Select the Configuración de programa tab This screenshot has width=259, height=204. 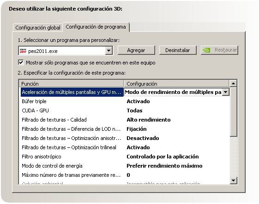click(96, 27)
